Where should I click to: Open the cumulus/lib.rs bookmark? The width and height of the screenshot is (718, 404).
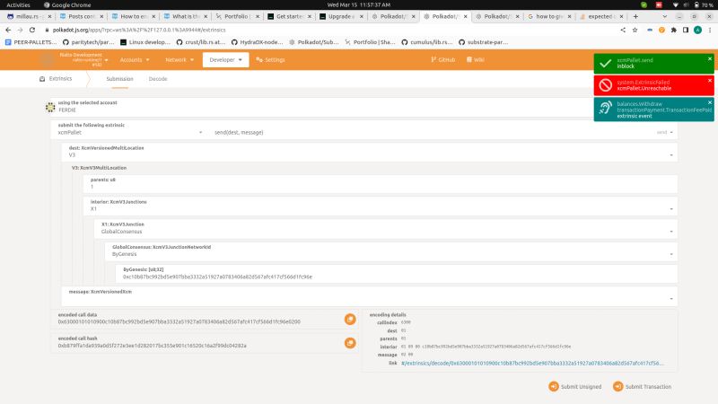click(427, 42)
